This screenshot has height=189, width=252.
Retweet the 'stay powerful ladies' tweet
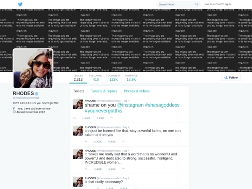coord(98,141)
